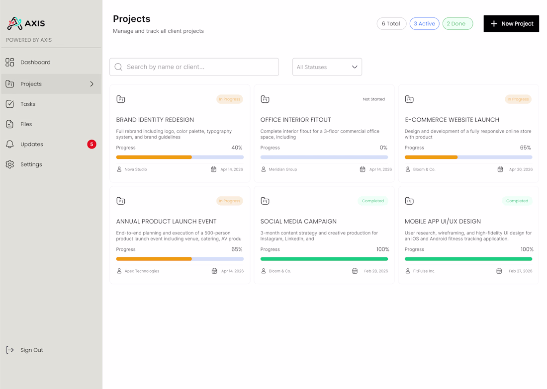
Task: Click the Sign Out arrow icon
Action: [x=10, y=350]
